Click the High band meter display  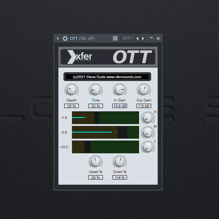click(x=105, y=118)
